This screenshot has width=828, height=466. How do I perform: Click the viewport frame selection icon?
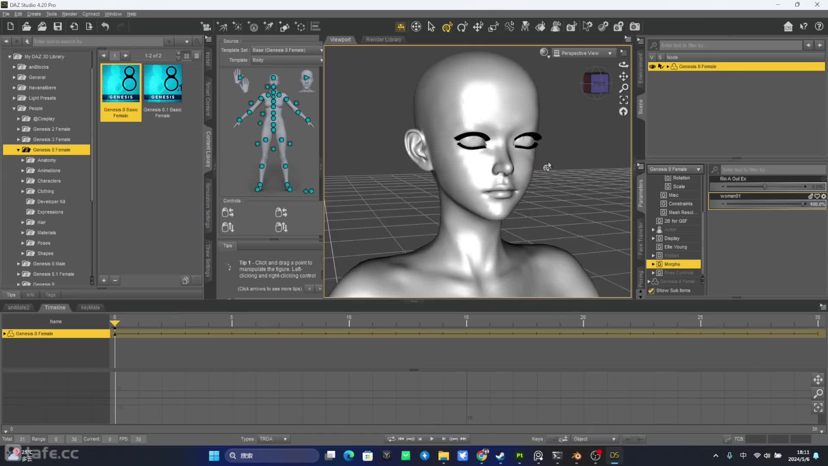(624, 100)
